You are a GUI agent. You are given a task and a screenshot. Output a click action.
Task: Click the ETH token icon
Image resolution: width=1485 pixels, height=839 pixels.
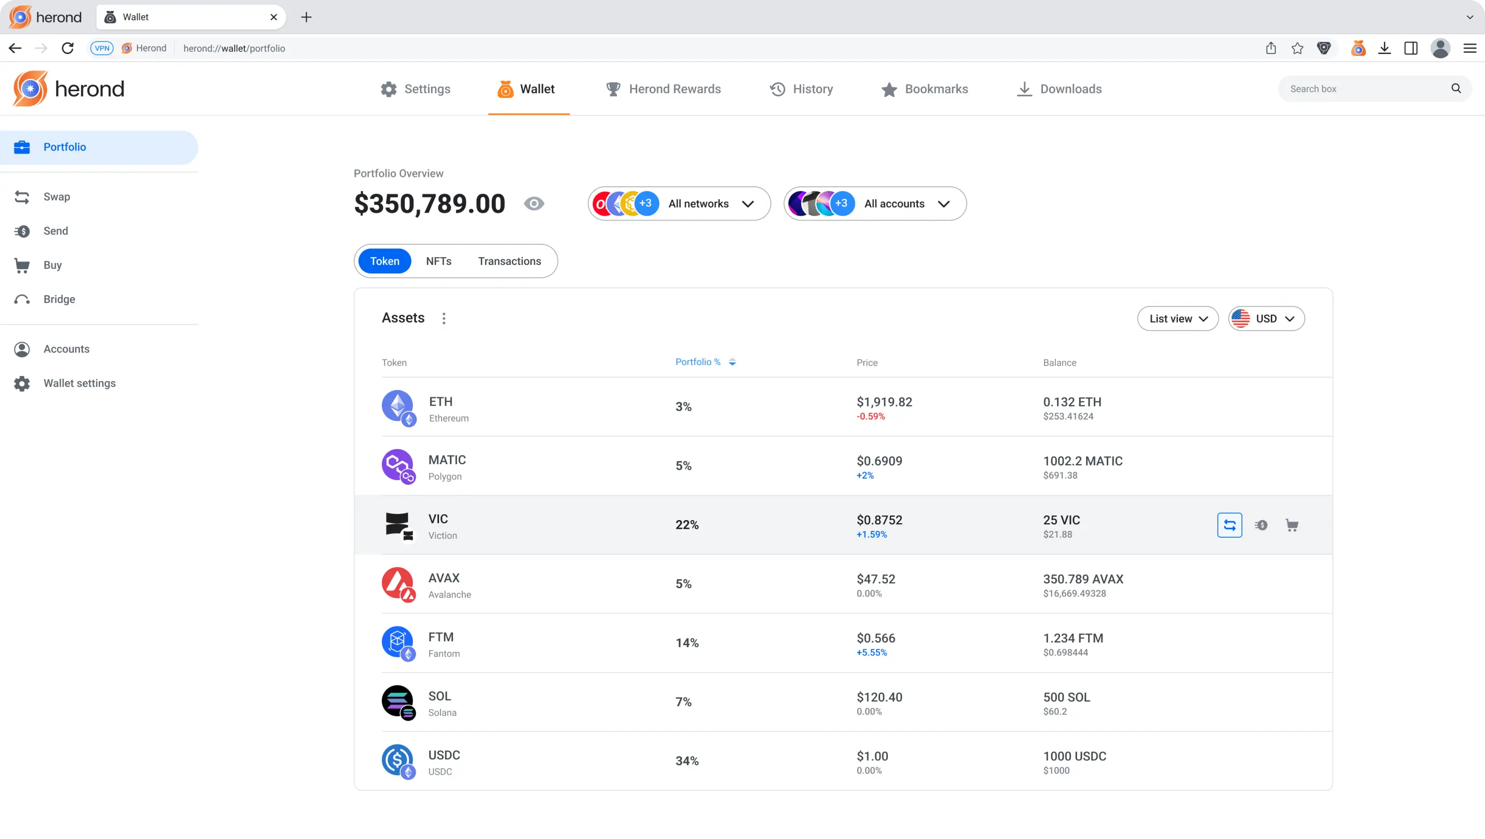pos(398,408)
